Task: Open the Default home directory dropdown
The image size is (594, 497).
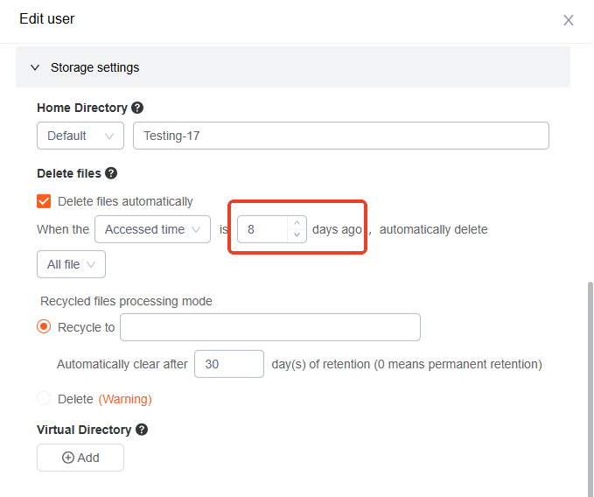Action: click(80, 136)
